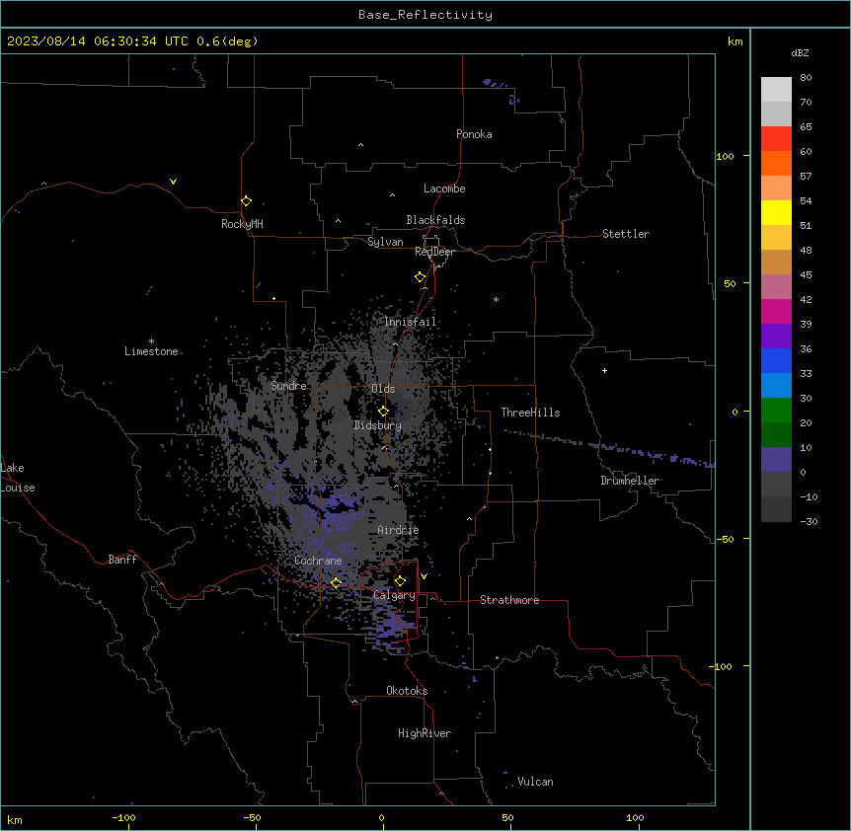
Task: Click the RockyMH label
Action: point(242,224)
